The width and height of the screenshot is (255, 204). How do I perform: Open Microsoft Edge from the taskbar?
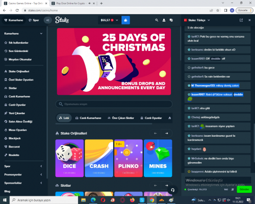[x=93, y=200]
